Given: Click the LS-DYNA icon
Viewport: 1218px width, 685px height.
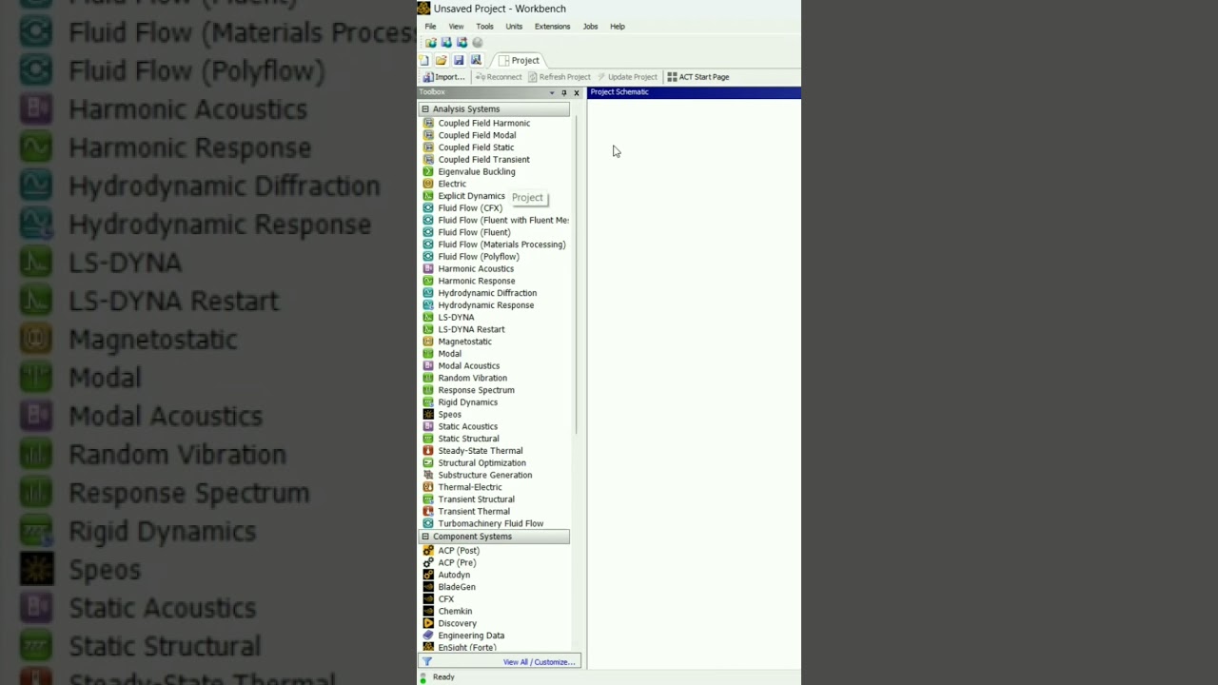Looking at the screenshot, I should 428,318.
